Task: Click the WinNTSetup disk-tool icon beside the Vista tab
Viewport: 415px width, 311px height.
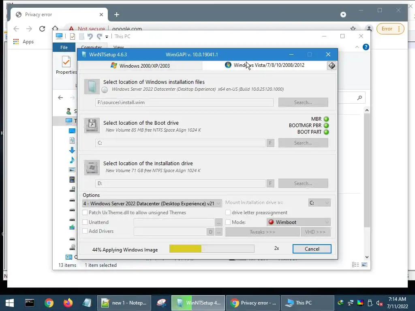Action: 332,66
